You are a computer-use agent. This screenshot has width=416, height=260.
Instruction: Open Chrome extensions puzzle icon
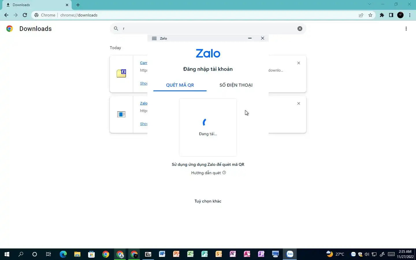[x=382, y=15]
